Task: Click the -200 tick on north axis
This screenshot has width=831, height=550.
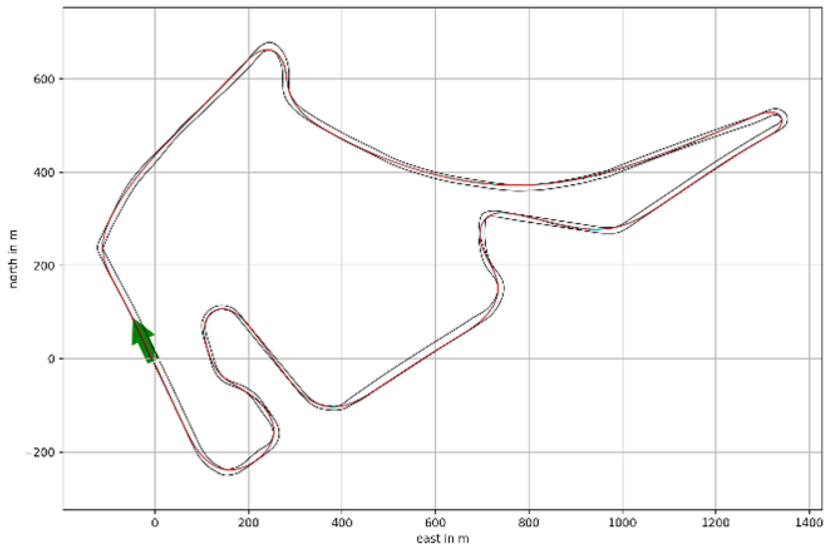Action: 40,452
